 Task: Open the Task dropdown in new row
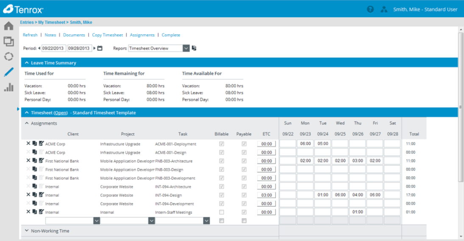point(207,221)
